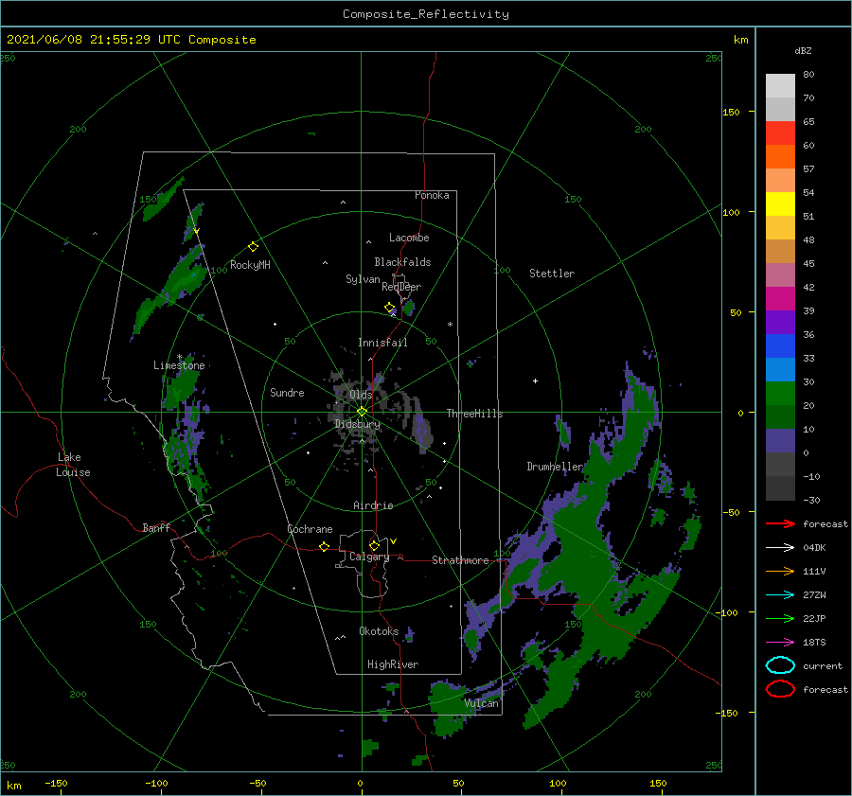Click the 45 dBZ pink color swatch
Viewport: 852px width, 796px height.
click(x=780, y=274)
